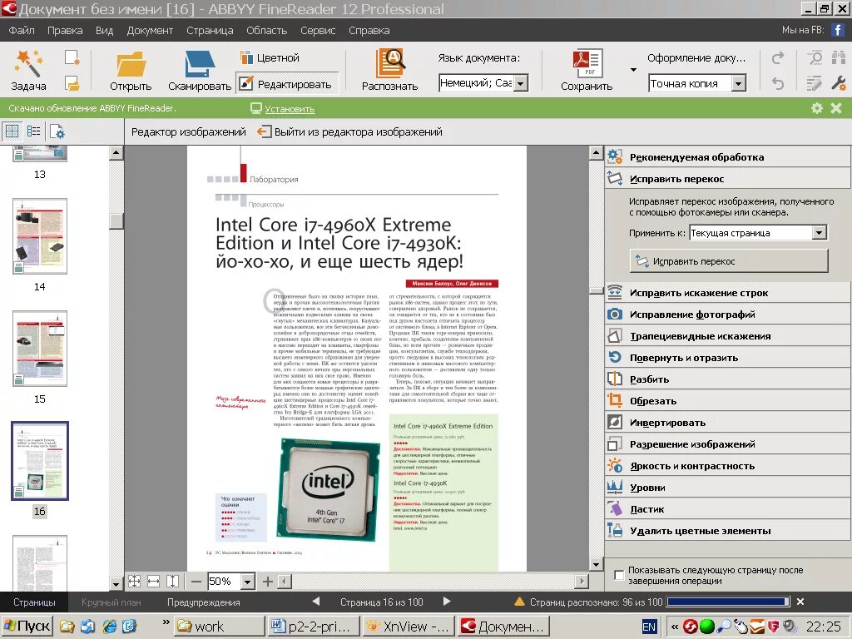The width and height of the screenshot is (852, 639).
Task: Open the Правка menu
Action: (x=65, y=31)
